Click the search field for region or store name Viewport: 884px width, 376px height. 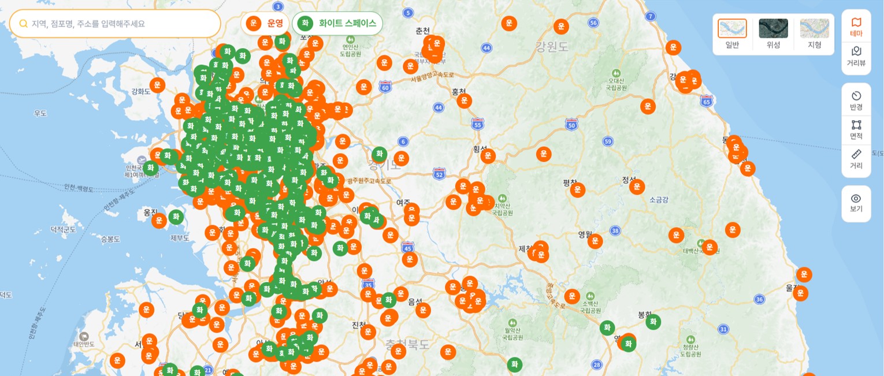[x=121, y=24]
